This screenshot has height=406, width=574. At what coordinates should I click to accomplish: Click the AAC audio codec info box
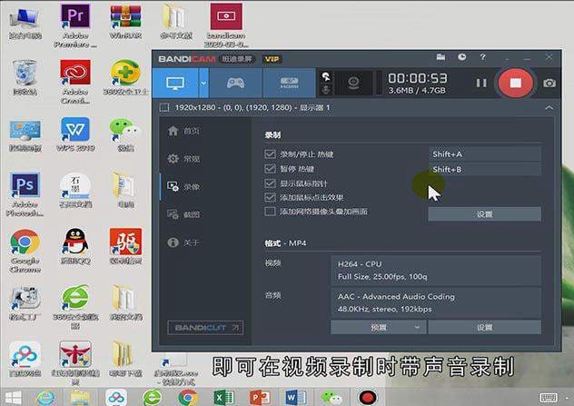tap(436, 302)
